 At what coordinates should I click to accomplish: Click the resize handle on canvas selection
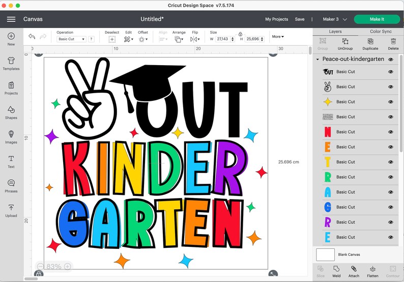click(x=273, y=273)
